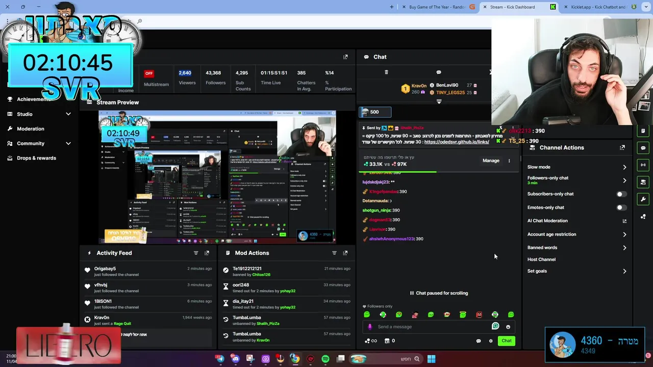
Task: Open Telegram from the taskbar
Action: click(220, 359)
